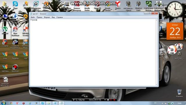
Task: Select the DAEMON Tools lightning icon
Action: tap(15, 18)
